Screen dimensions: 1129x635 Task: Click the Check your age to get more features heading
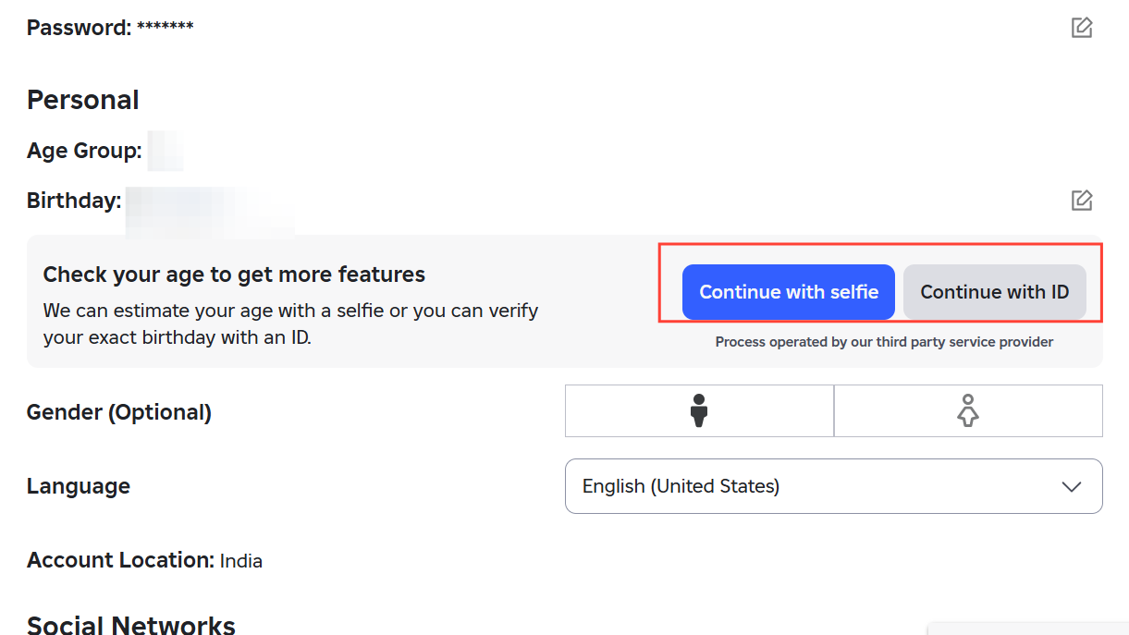234,275
